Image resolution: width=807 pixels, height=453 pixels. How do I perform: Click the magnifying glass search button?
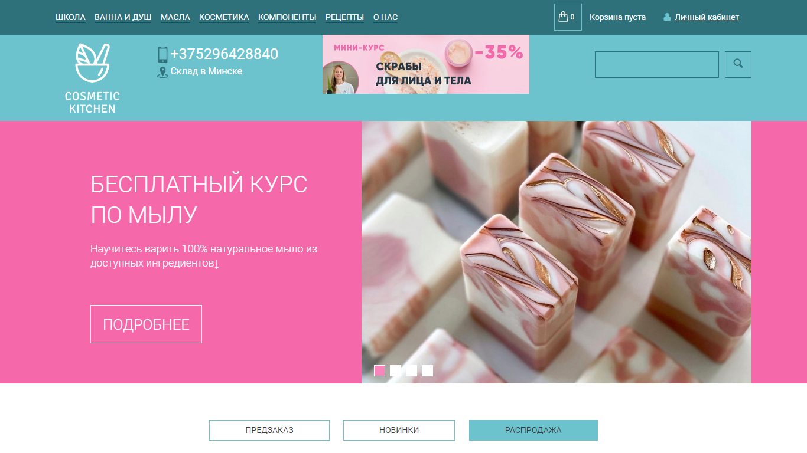pos(738,64)
